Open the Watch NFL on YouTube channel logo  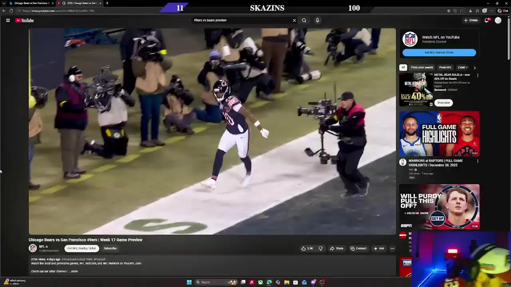(x=410, y=39)
